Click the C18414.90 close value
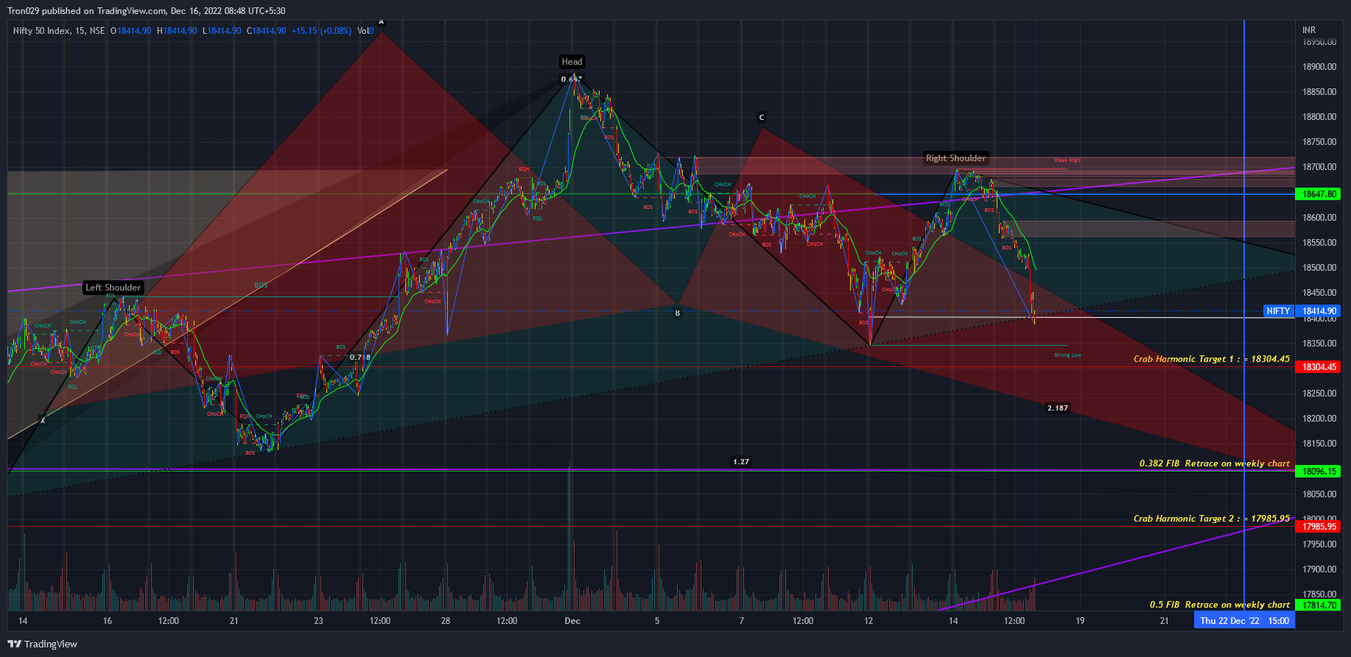Viewport: 1351px width, 657px height. coord(266,31)
